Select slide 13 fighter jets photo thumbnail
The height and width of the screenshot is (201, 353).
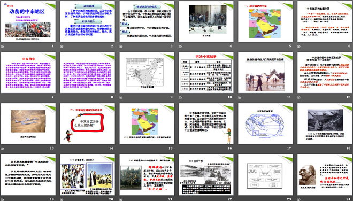tap(28, 123)
